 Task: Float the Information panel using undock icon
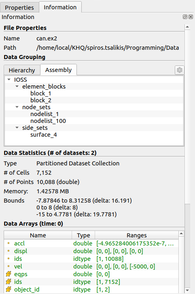click(185, 17)
